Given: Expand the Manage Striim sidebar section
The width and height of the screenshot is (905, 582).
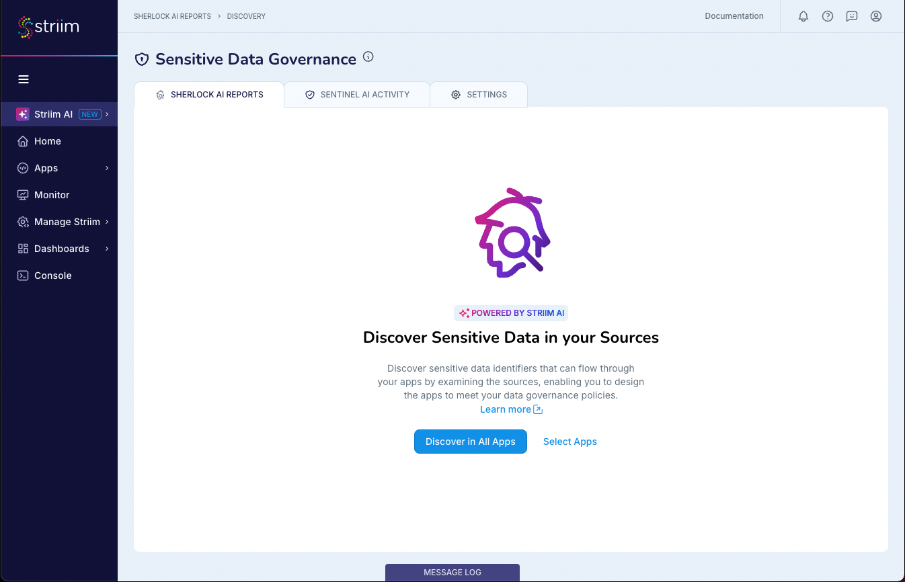Looking at the screenshot, I should point(67,222).
